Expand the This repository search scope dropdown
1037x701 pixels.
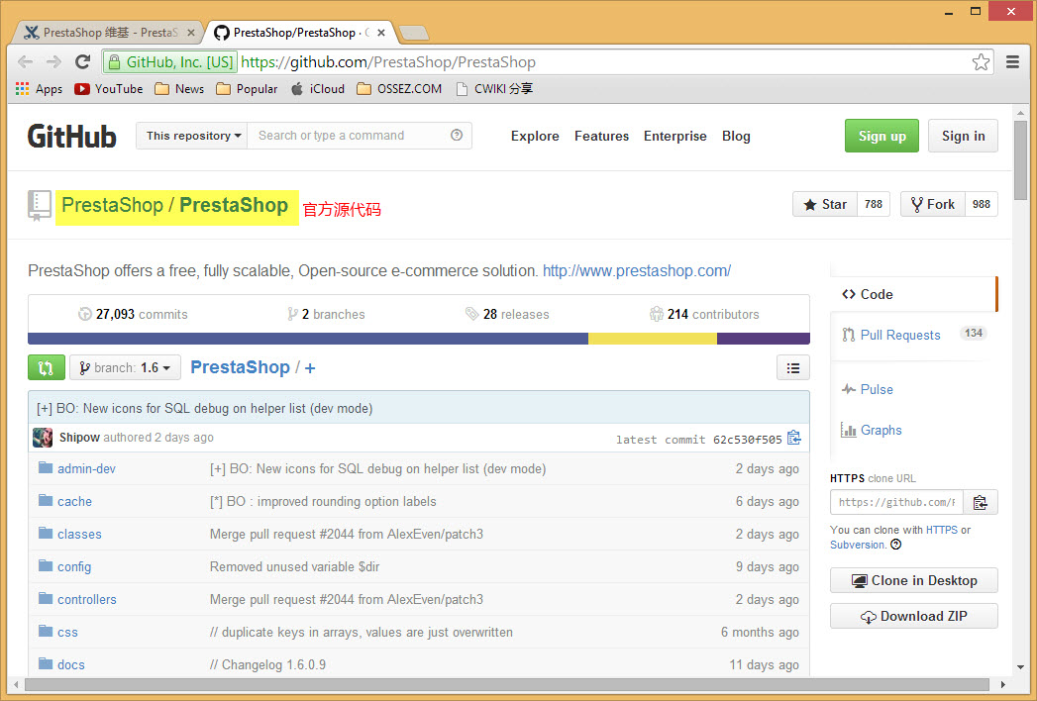click(192, 136)
